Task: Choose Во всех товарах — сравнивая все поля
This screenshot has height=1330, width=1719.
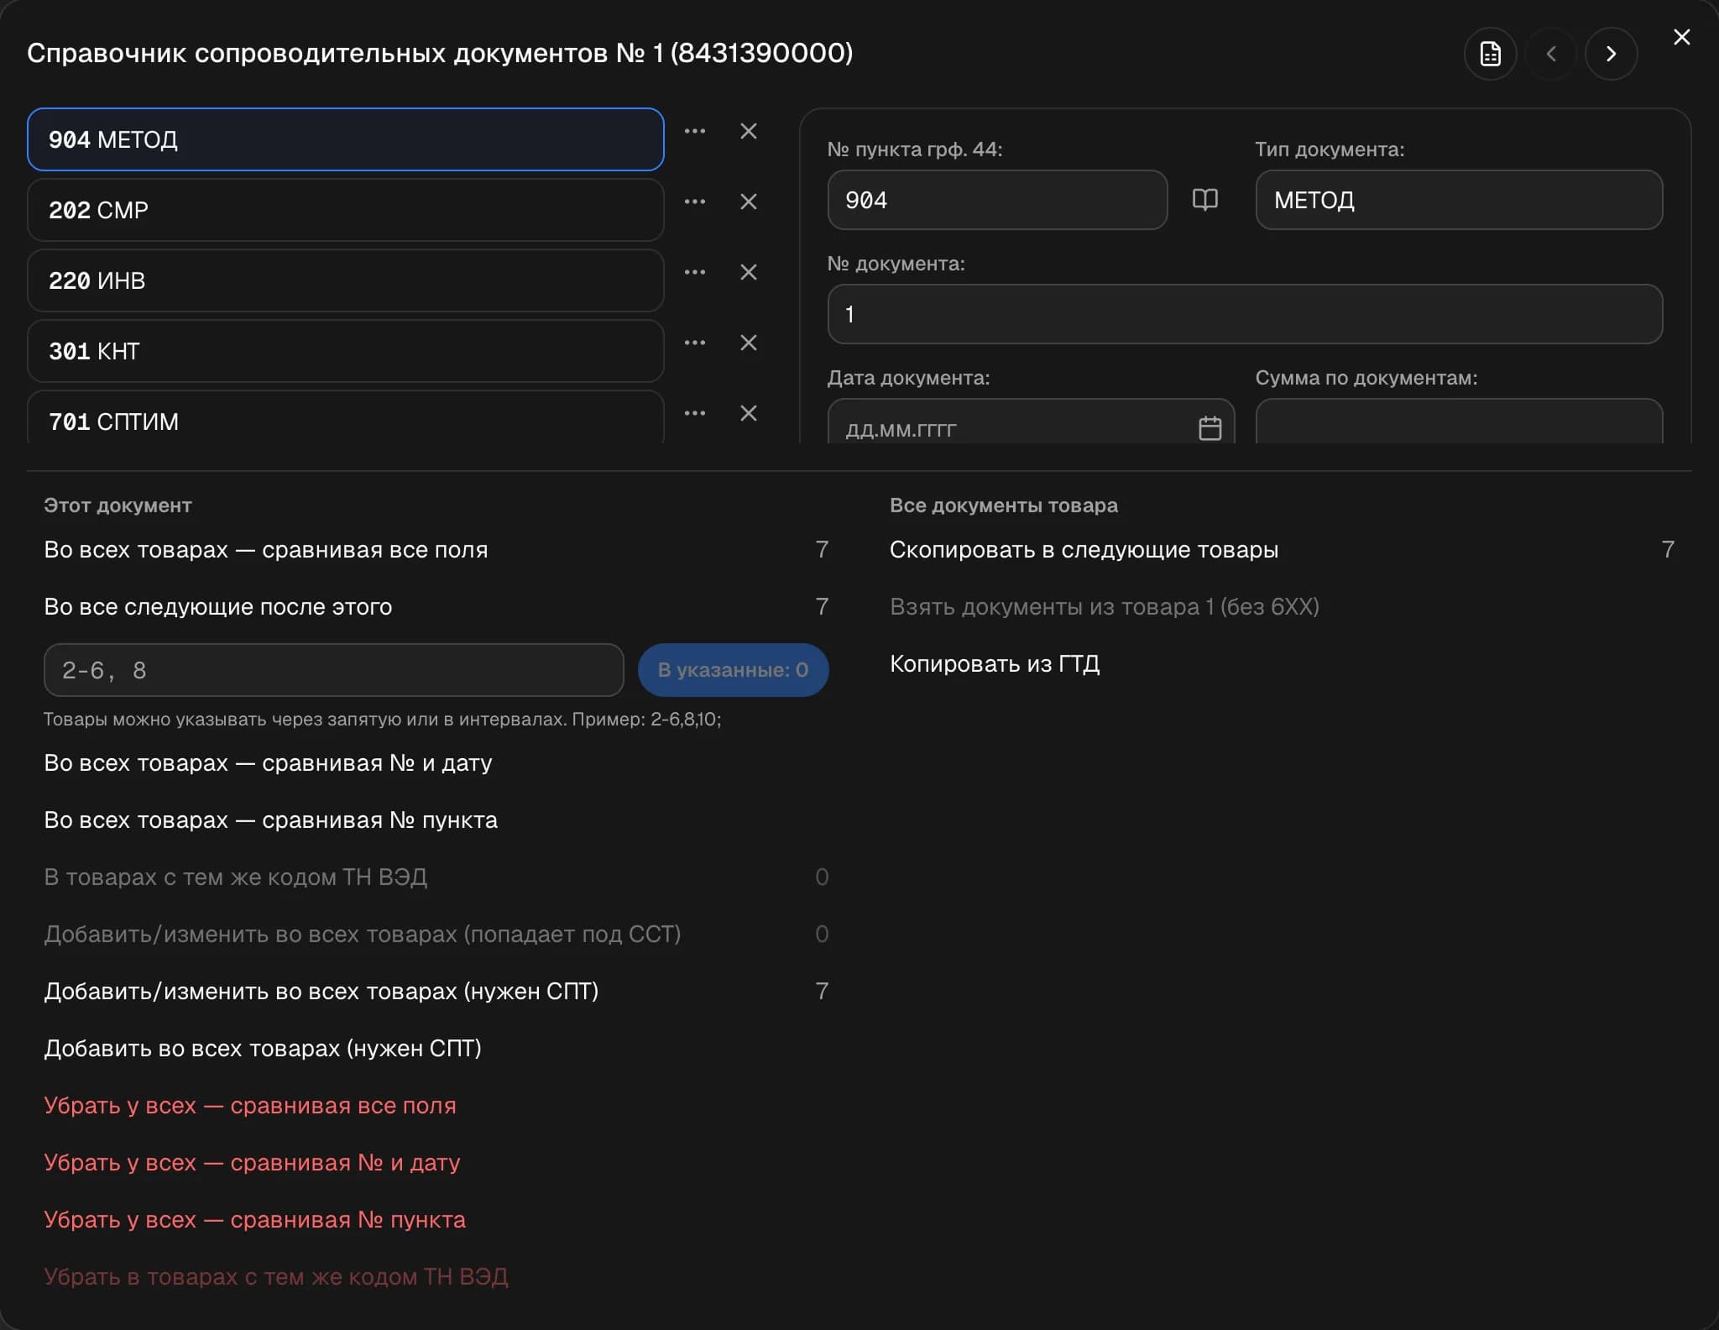Action: pyautogui.click(x=436, y=550)
